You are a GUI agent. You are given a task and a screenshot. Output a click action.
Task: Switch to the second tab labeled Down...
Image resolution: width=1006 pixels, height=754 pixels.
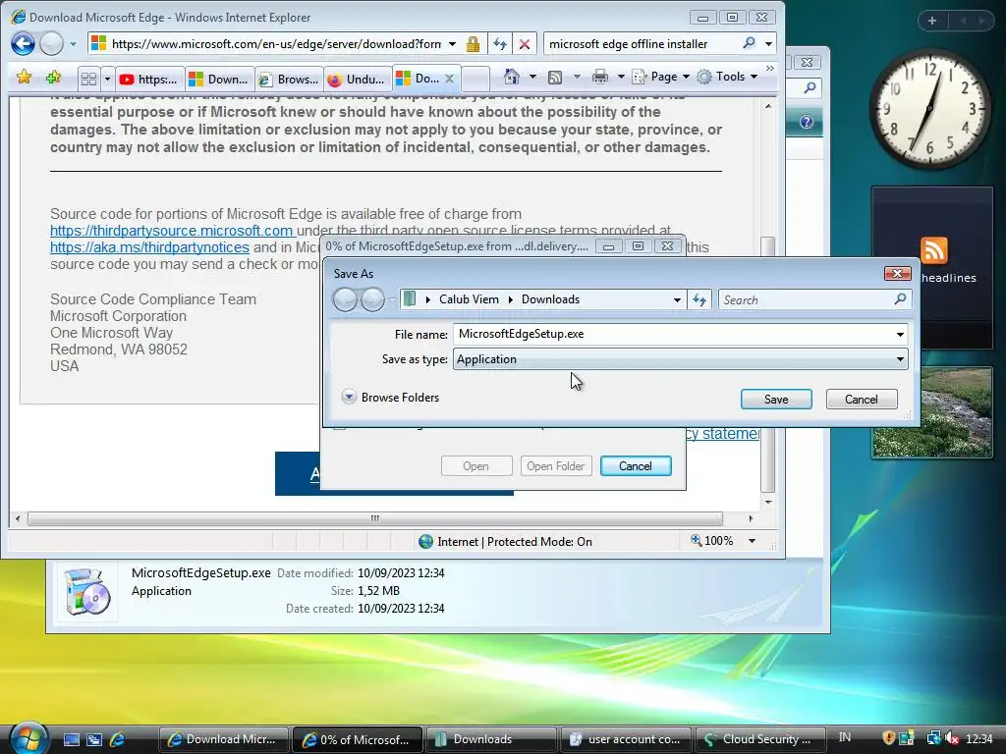pos(219,79)
